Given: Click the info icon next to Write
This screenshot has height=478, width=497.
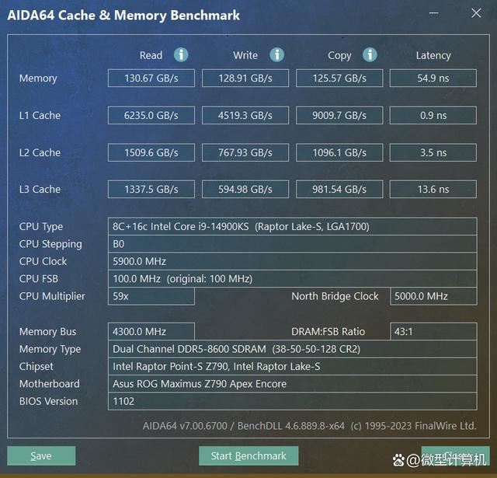Looking at the screenshot, I should tap(276, 54).
